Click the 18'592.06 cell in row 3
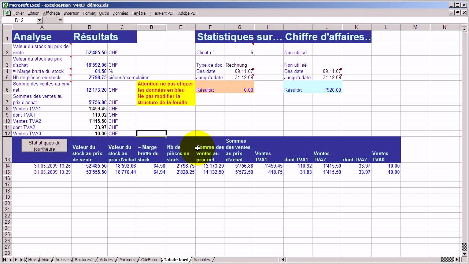Image resolution: width=469 pixels, height=264 pixels. click(89, 62)
